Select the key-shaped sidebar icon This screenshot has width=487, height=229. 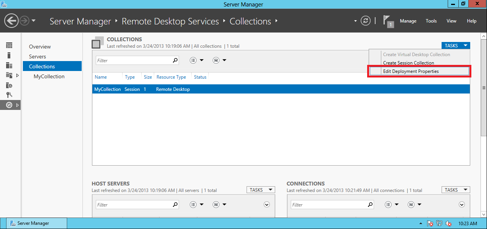9,95
